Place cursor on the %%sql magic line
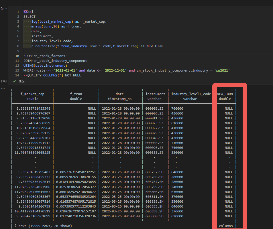The width and height of the screenshot is (273, 229). click(x=28, y=12)
